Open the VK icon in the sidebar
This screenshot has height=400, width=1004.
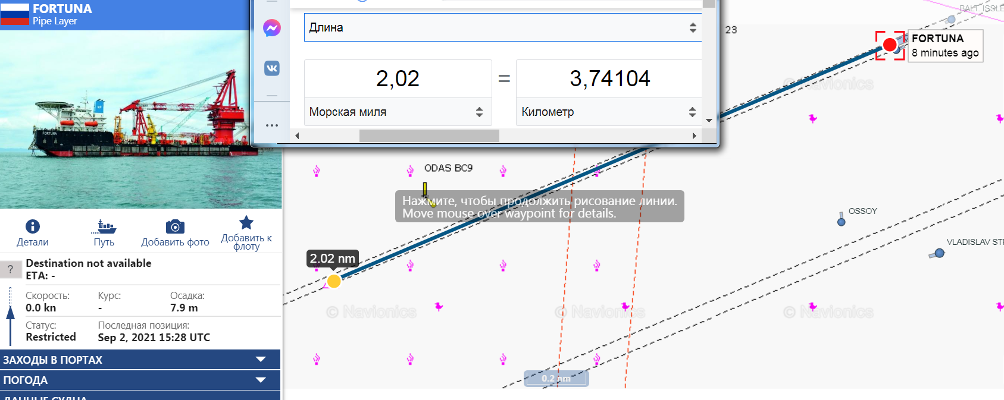[x=272, y=68]
